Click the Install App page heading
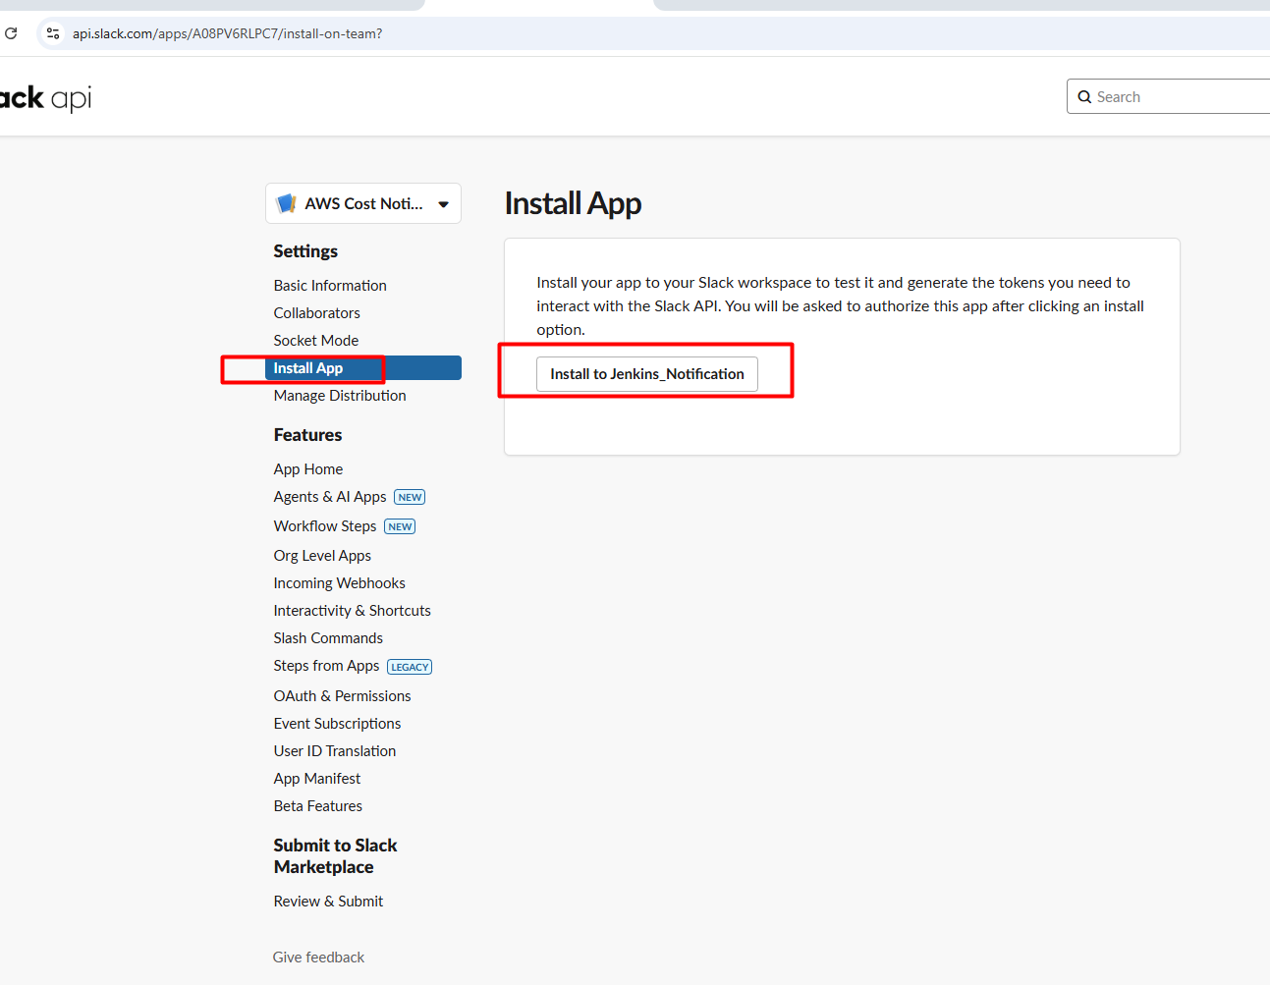The height and width of the screenshot is (985, 1270). [x=573, y=203]
